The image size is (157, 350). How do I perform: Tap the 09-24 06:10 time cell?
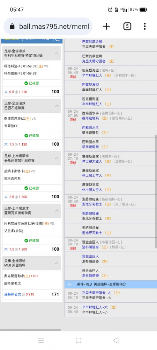pos(73,295)
